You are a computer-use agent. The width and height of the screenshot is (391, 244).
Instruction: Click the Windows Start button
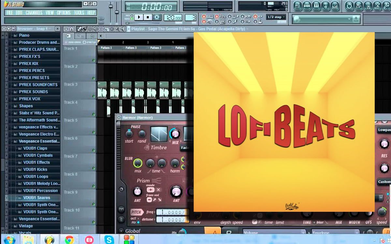pos(9,239)
